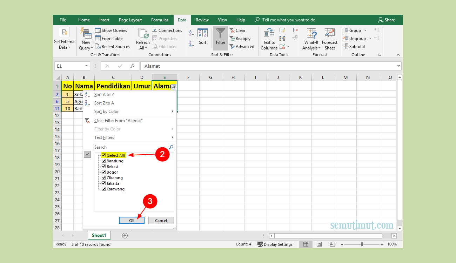Launch Text to Columns

pyautogui.click(x=269, y=39)
